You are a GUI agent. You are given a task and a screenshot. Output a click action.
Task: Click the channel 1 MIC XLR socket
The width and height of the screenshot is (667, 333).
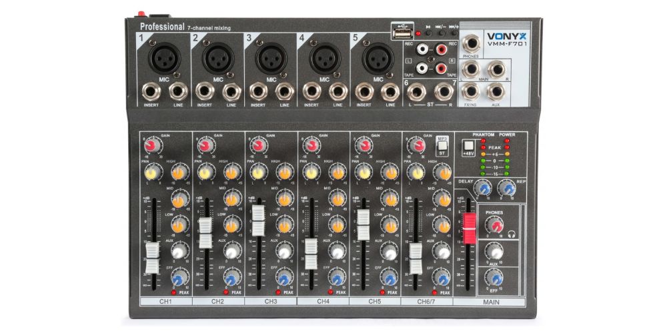click(165, 58)
